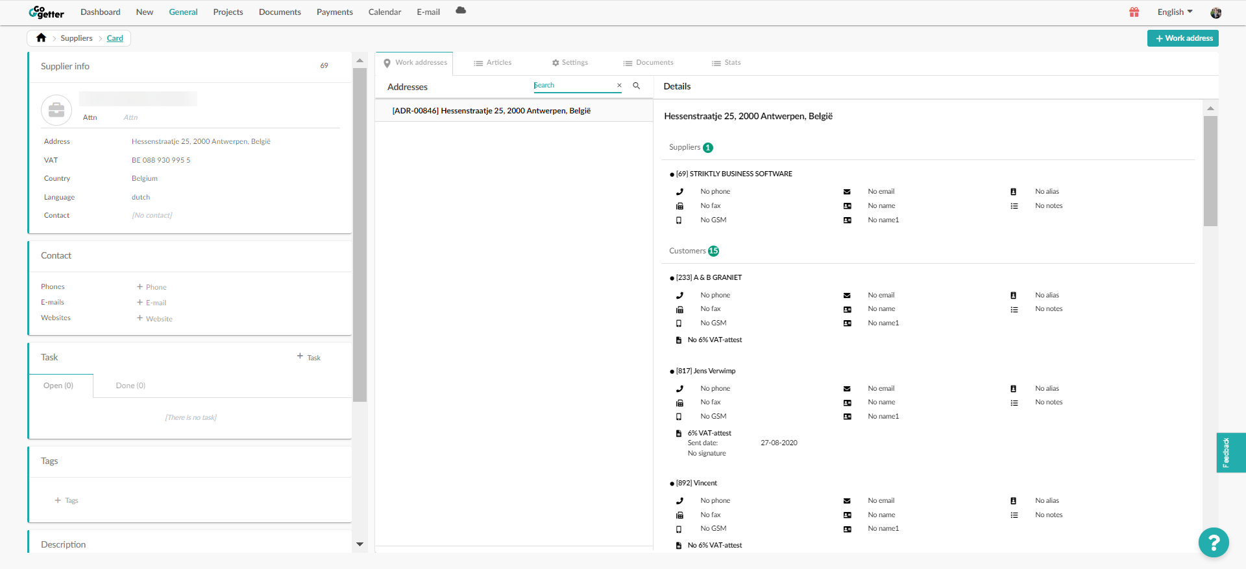Viewport: 1246px width, 569px height.
Task: Open the E-mail menu
Action: [x=428, y=12]
